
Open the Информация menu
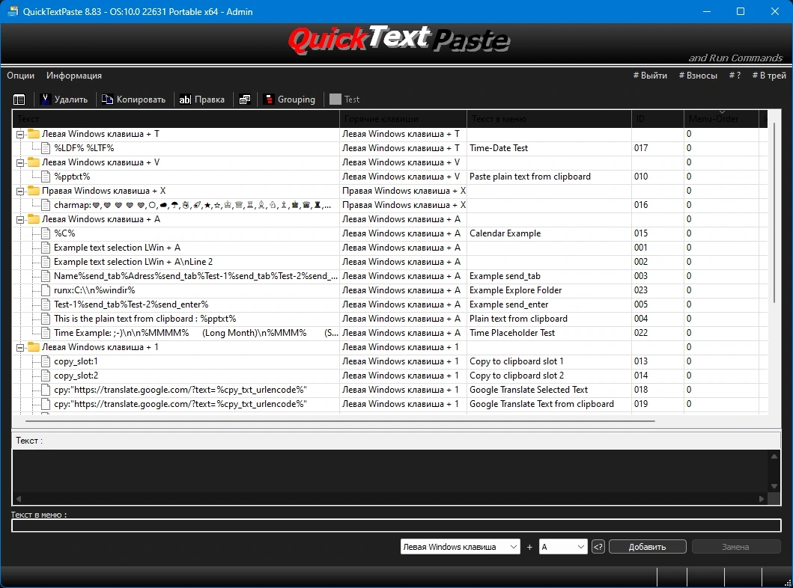(x=74, y=76)
